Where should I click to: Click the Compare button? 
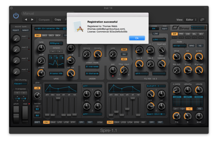tap(44, 20)
